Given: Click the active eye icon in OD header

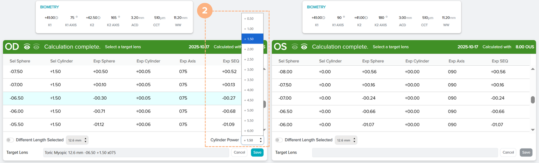Looking at the screenshot, I should [x=27, y=47].
